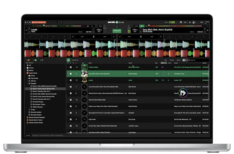
Task: Seek in the deck 2 track overview bar
Action: click(x=175, y=26)
